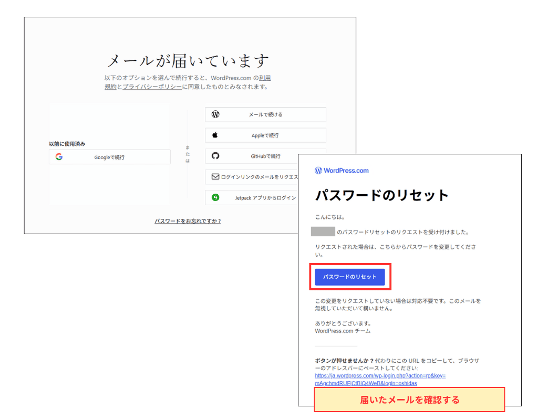
Task: Continue with Apple account
Action: click(265, 135)
